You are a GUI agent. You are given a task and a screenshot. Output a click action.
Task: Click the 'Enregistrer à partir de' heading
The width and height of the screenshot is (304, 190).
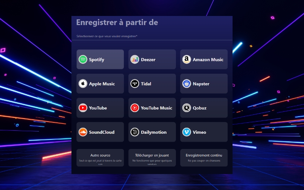coord(117,22)
